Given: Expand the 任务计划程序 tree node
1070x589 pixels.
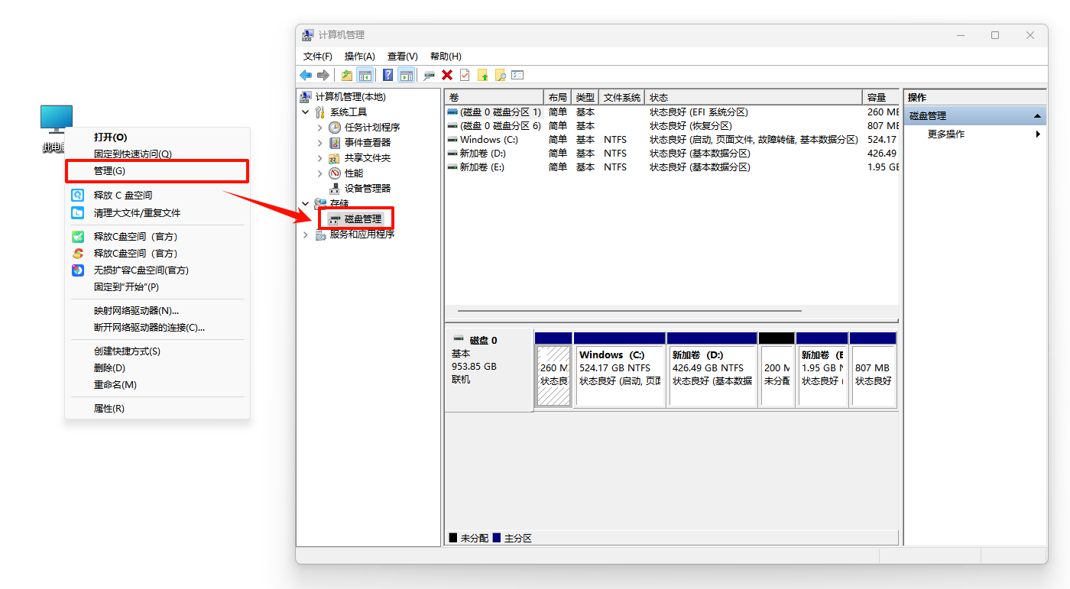Looking at the screenshot, I should (x=319, y=128).
